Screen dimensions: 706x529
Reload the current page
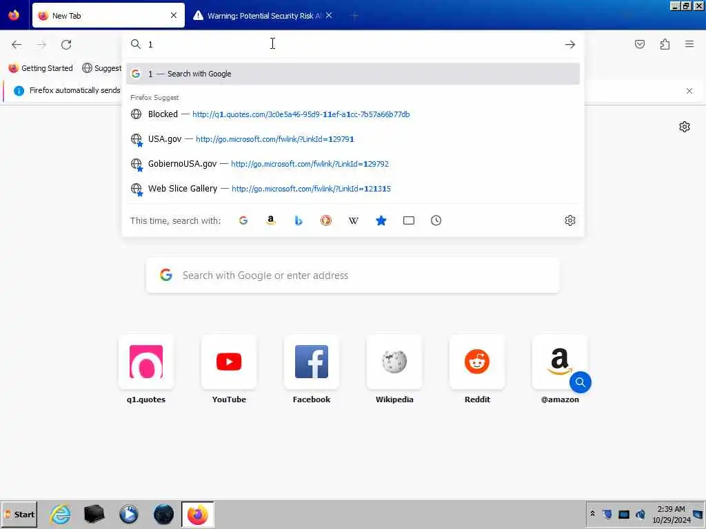[x=66, y=45]
